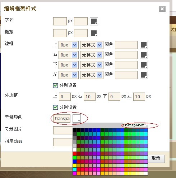Screen dimensions: 176x178
Task: Open color picker for top border 上
Action: [144, 45]
